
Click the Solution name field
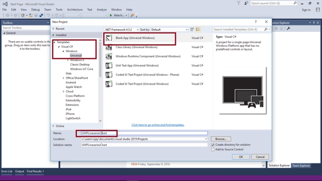(x=144, y=145)
